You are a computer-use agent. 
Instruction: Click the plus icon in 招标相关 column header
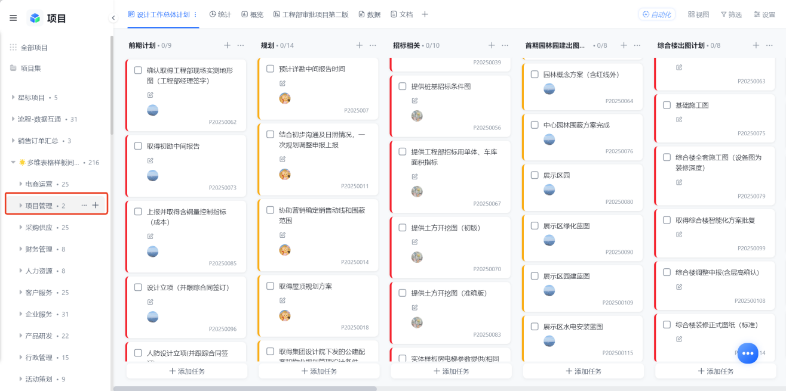pos(492,45)
